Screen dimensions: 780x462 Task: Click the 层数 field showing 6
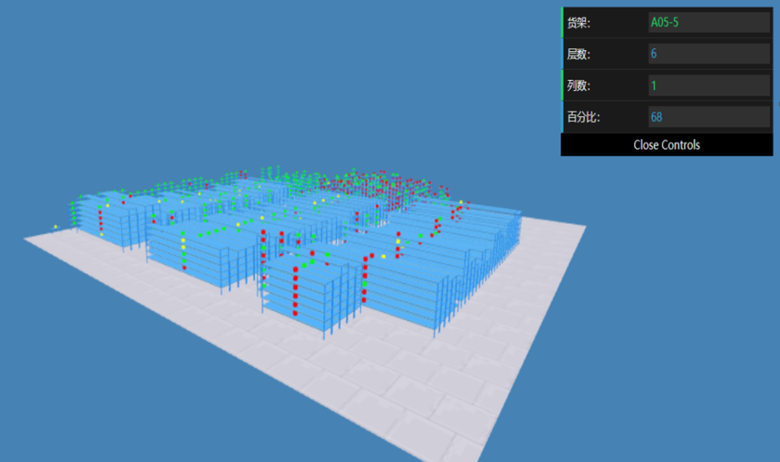coord(708,54)
